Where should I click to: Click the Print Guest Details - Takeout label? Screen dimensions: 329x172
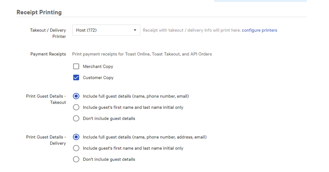[x=46, y=99]
